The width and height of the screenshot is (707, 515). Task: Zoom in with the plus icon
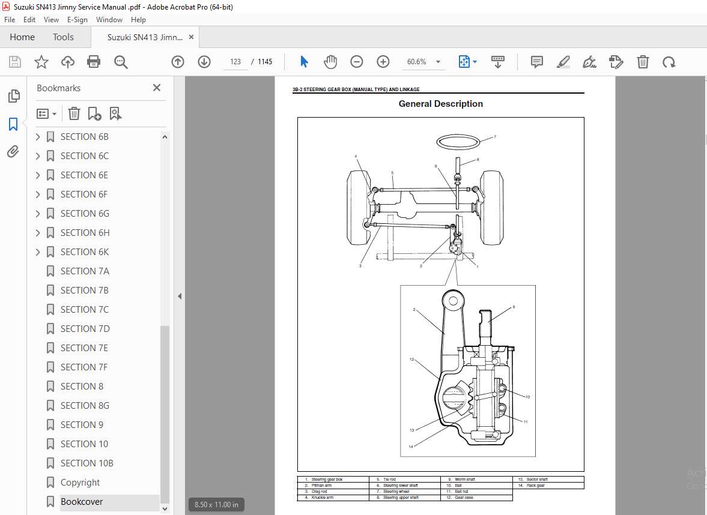tap(383, 62)
